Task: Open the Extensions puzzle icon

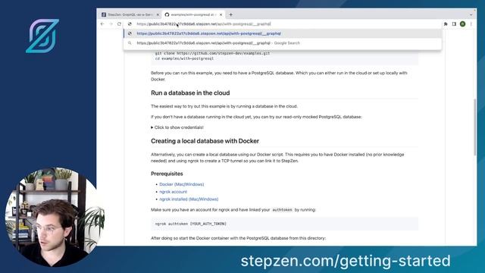Action: coord(446,24)
